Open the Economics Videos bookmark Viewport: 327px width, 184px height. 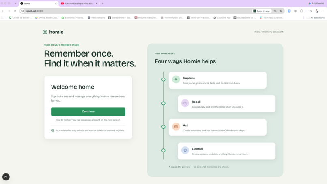coord(73,18)
